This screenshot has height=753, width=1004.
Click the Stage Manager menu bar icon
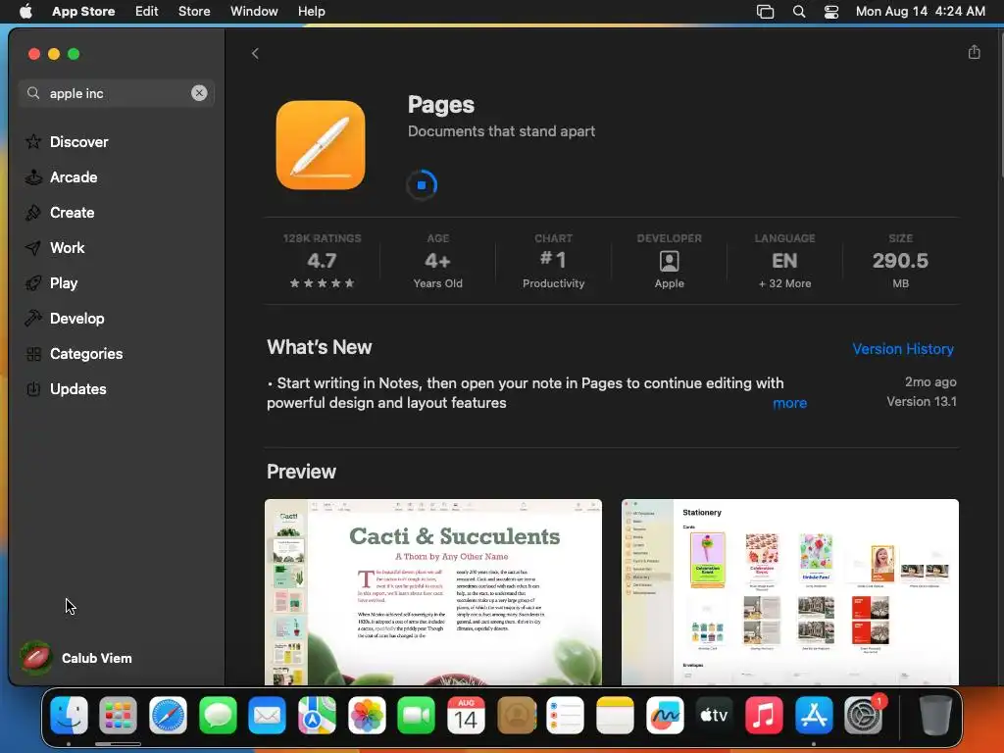[x=765, y=11]
